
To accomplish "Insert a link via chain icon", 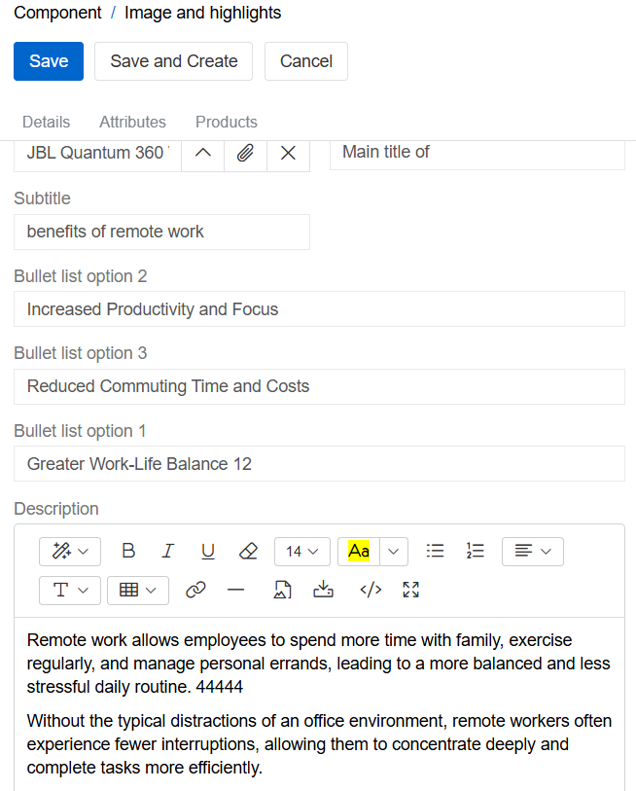I will point(195,590).
